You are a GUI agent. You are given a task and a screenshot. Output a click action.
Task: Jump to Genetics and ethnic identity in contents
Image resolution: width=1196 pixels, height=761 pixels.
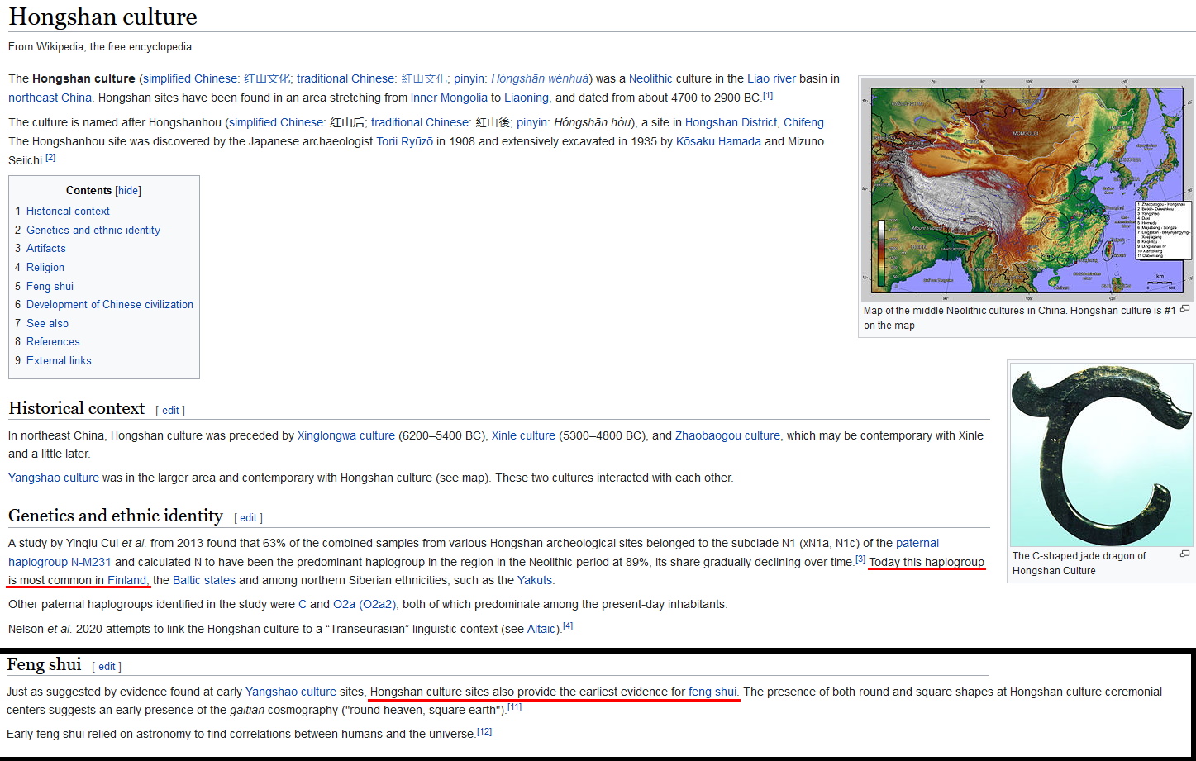(93, 231)
